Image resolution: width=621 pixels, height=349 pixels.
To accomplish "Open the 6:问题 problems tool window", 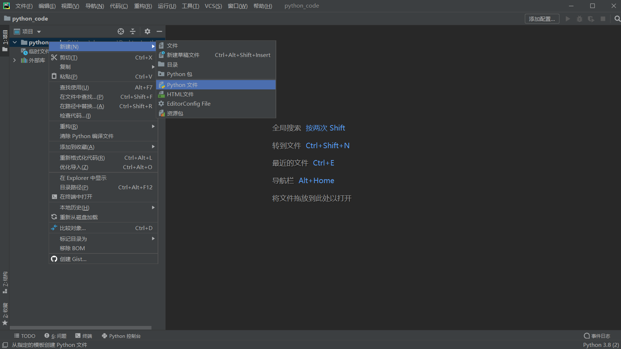I will [x=56, y=336].
